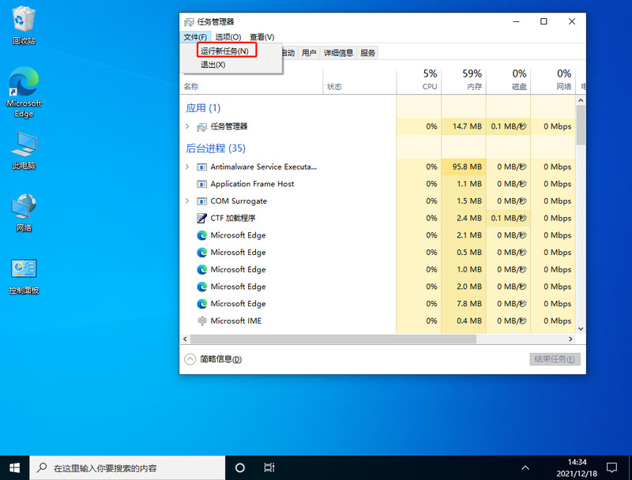Switch to the 服务 tab
Image resolution: width=632 pixels, height=480 pixels.
click(x=367, y=52)
